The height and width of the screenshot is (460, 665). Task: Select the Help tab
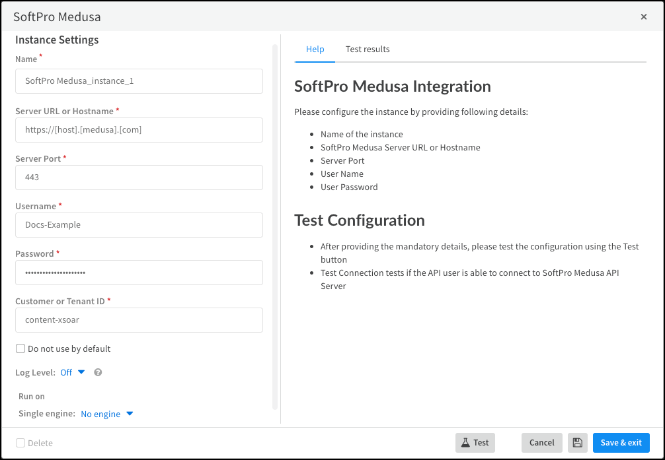[315, 49]
